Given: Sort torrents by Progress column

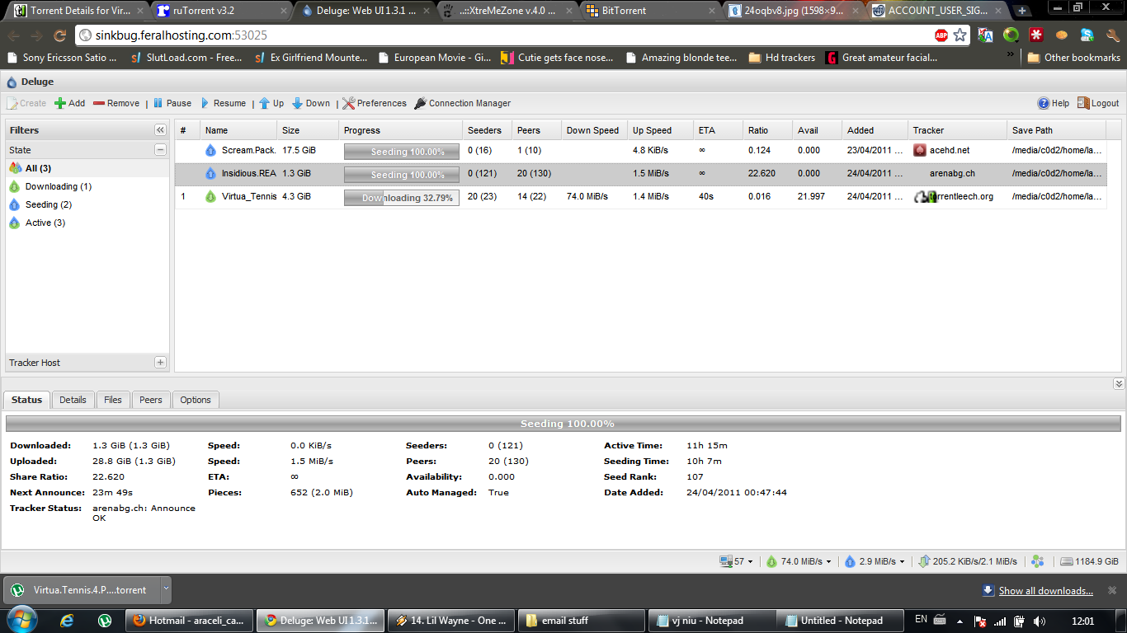Looking at the screenshot, I should (x=401, y=130).
